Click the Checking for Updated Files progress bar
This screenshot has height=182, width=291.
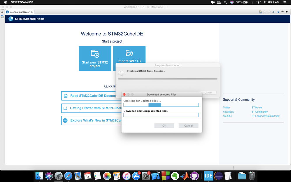click(x=161, y=105)
